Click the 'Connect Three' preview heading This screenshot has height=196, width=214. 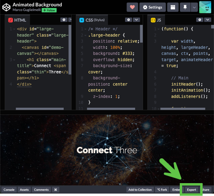click(107, 150)
